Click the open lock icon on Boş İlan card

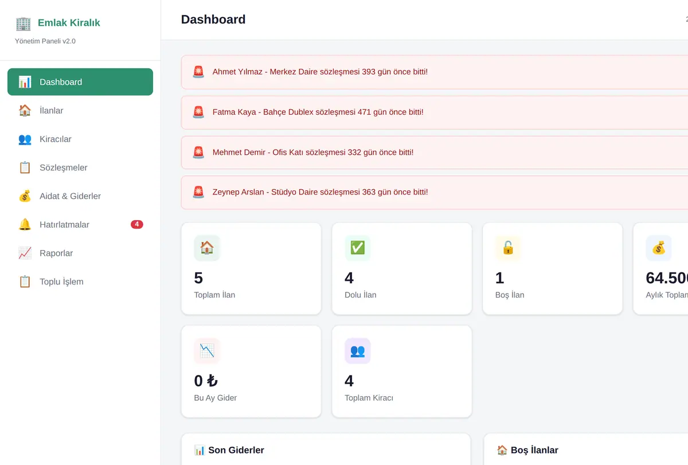[x=508, y=248]
